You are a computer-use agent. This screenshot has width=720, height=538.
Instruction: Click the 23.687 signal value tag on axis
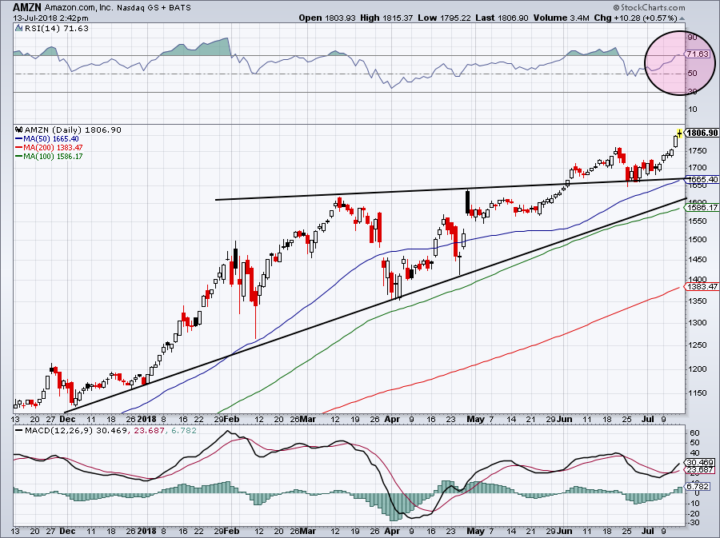[700, 470]
